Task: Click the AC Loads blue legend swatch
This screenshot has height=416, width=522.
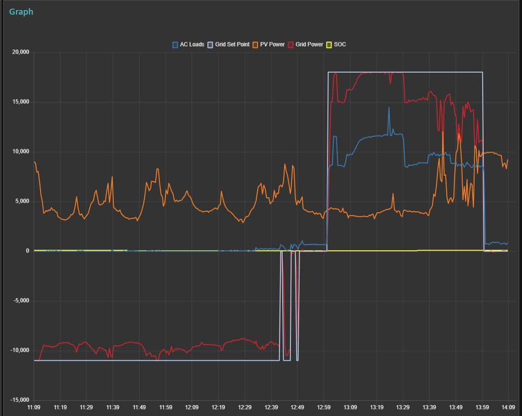Action: 175,45
